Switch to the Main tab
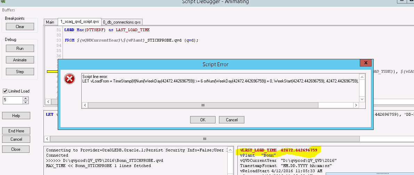 coord(50,22)
